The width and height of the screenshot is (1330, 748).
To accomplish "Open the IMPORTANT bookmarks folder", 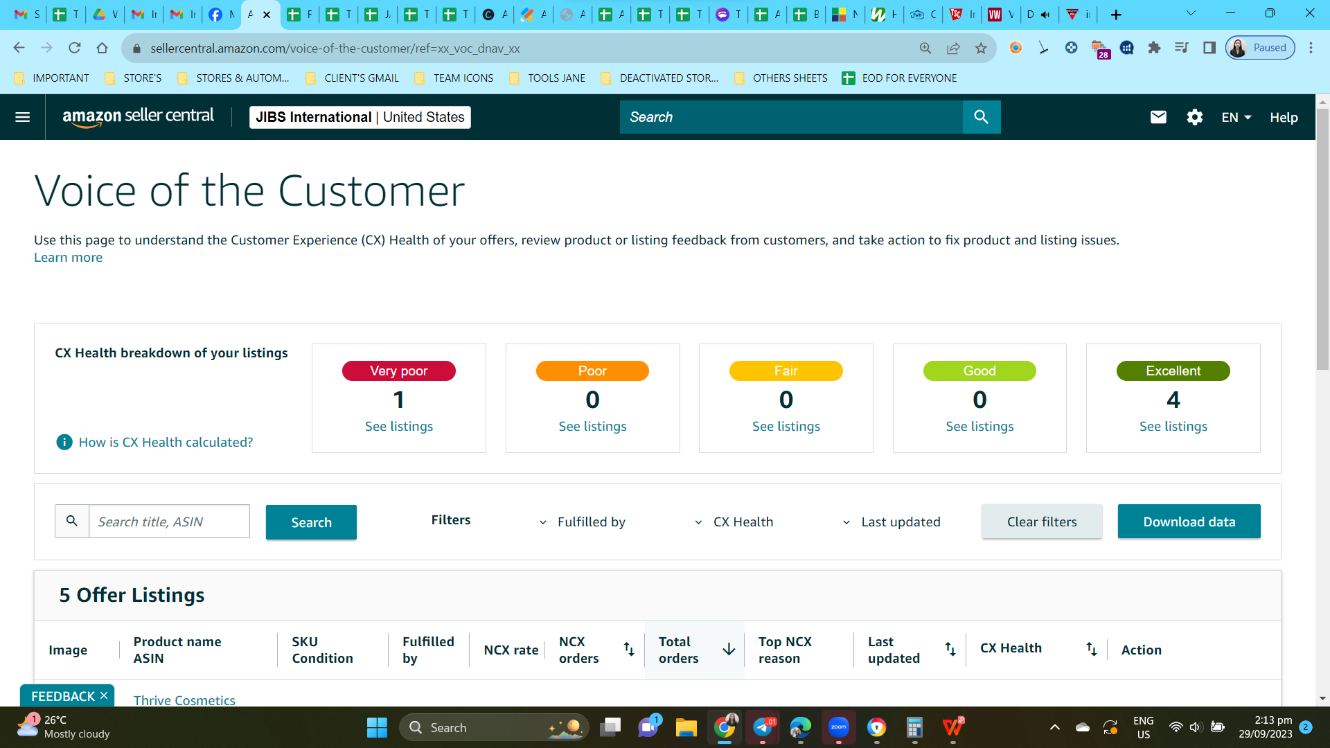I will tap(52, 78).
